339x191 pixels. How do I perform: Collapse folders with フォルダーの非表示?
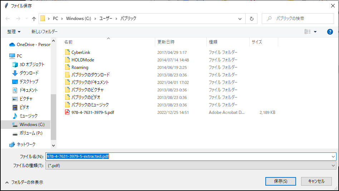click(24, 182)
